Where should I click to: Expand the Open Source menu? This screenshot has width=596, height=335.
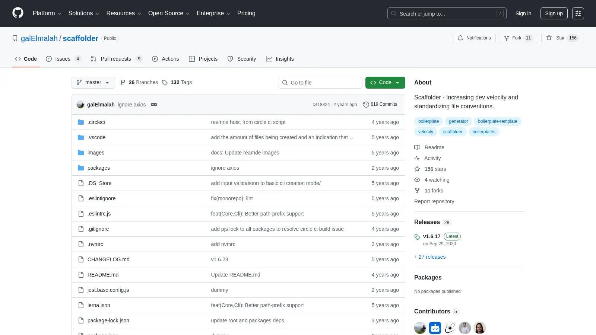pyautogui.click(x=169, y=13)
